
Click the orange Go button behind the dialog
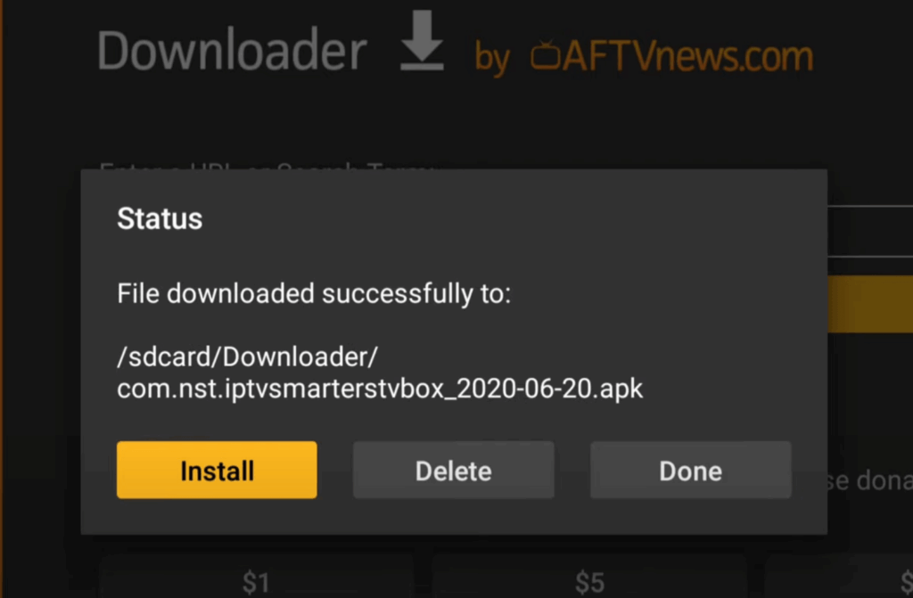click(870, 305)
